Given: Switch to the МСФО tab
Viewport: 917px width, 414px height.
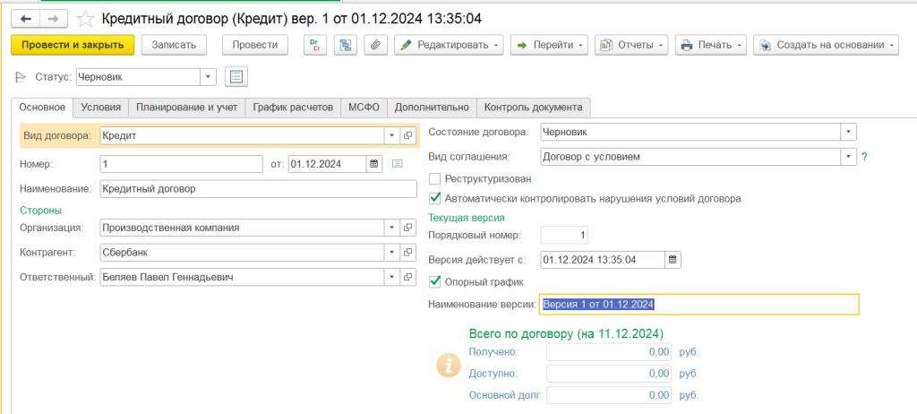Looking at the screenshot, I should tap(364, 108).
